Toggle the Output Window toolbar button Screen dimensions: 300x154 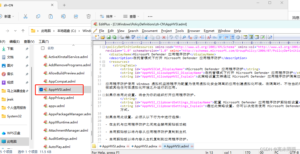click(x=257, y=37)
